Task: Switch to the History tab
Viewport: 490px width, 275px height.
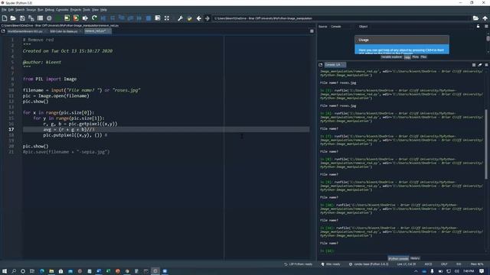Action: [x=415, y=258]
